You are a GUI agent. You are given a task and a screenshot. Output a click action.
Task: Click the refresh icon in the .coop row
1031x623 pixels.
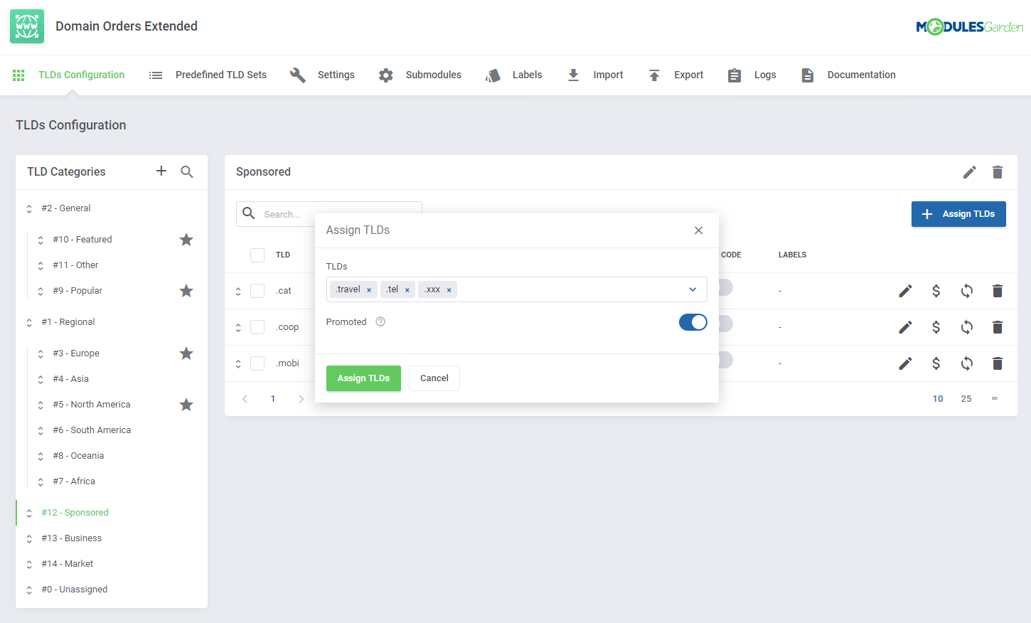(966, 327)
